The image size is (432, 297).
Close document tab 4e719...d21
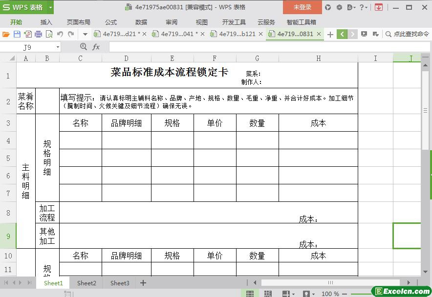[144, 34]
